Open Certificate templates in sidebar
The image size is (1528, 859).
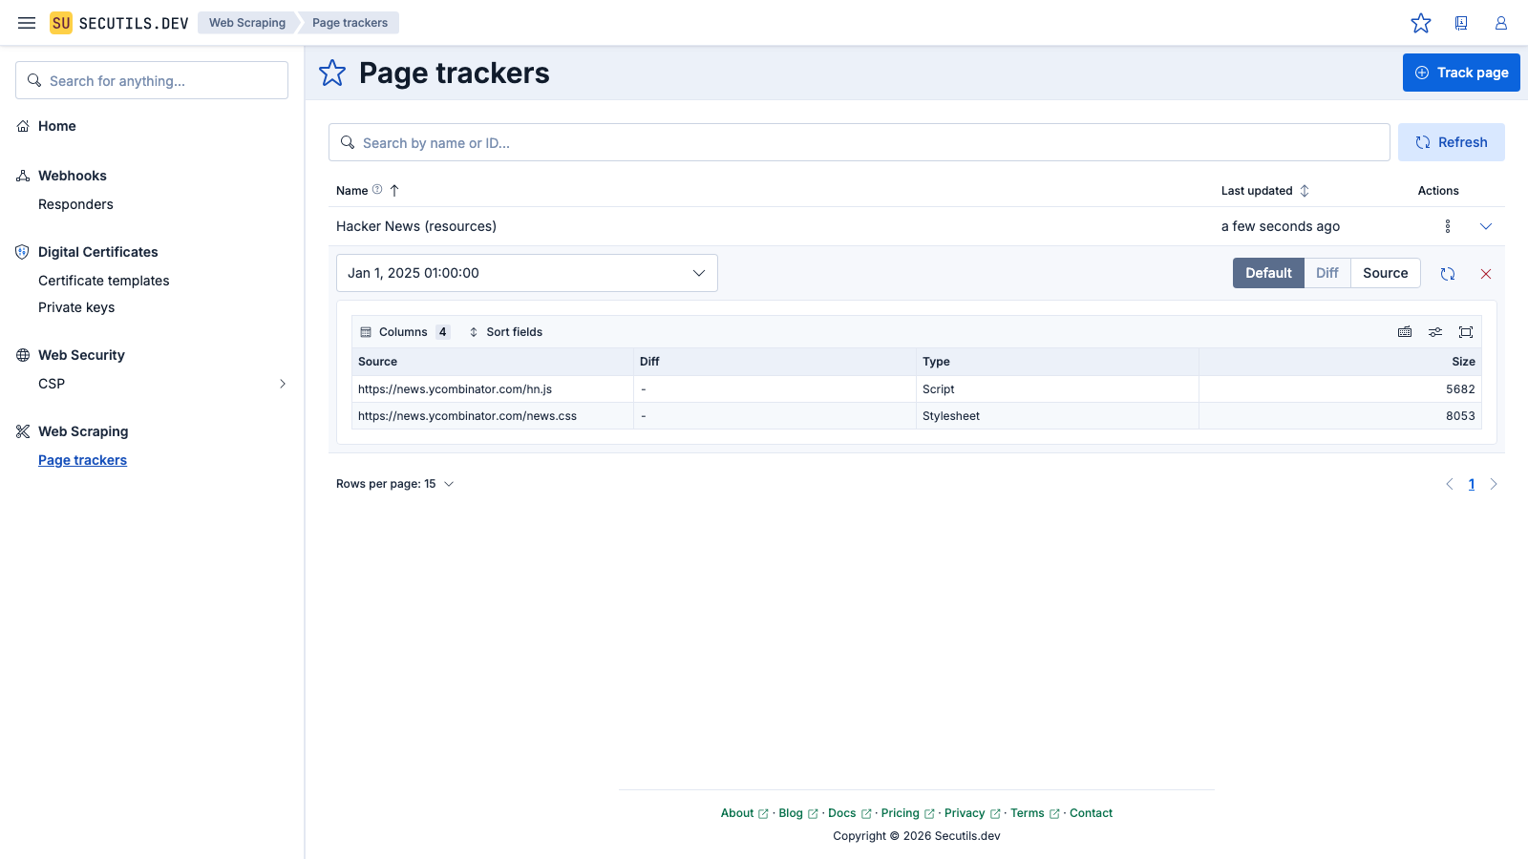(104, 281)
